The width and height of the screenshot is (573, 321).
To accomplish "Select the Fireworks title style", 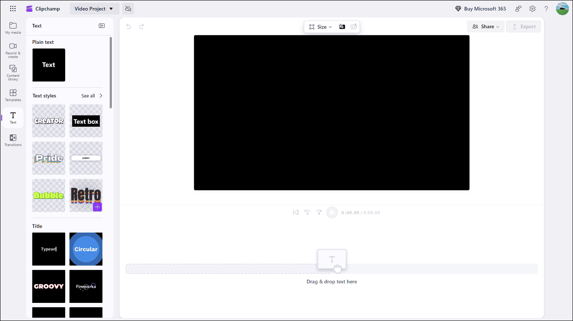I will [x=86, y=286].
